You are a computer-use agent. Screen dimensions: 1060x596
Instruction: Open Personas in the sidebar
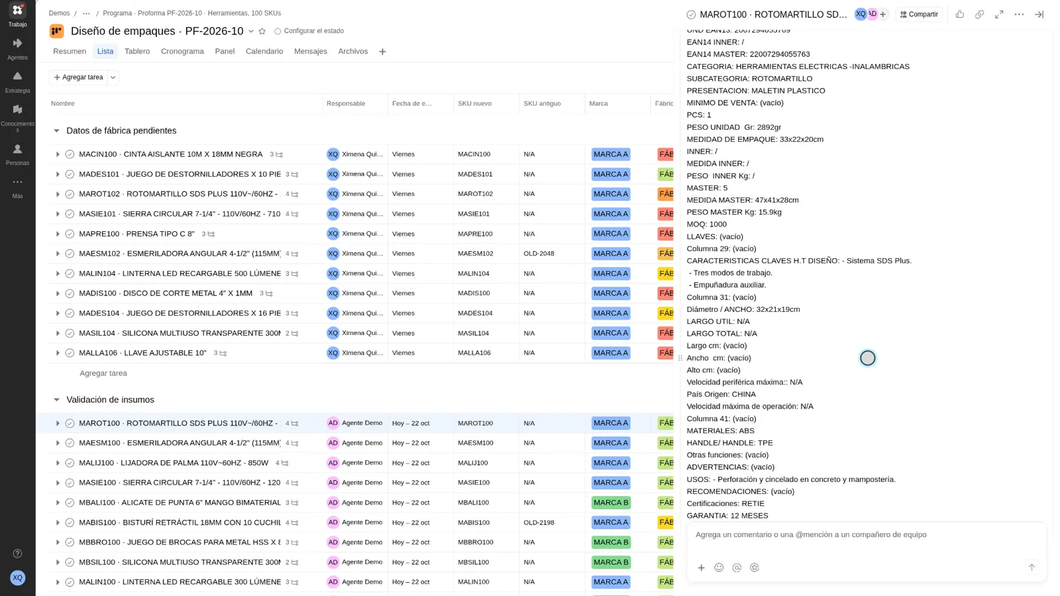17,154
